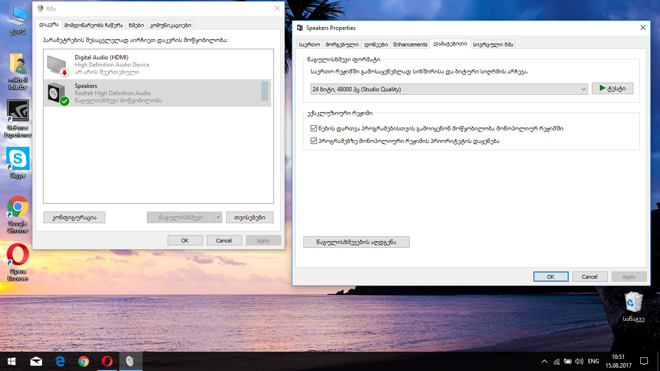
Task: Open the საერთო tab in Speakers Properties
Action: click(x=309, y=44)
